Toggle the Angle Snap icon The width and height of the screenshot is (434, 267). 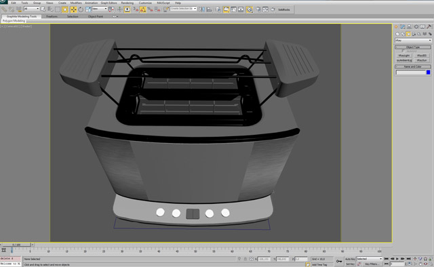coord(143,9)
